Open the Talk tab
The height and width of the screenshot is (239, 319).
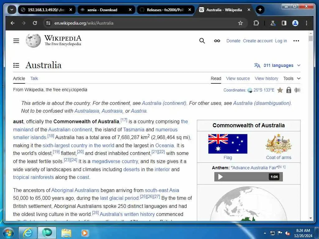(x=34, y=78)
